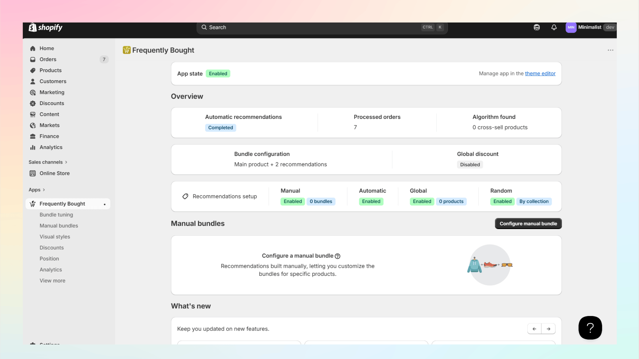Image resolution: width=639 pixels, height=359 pixels.
Task: Click the dev store label
Action: click(610, 27)
